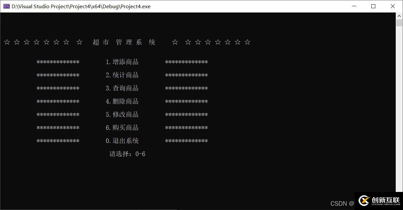Viewport: 403px width, 210px height.
Task: Click menu entry 1.增添商品
Action: click(122, 62)
